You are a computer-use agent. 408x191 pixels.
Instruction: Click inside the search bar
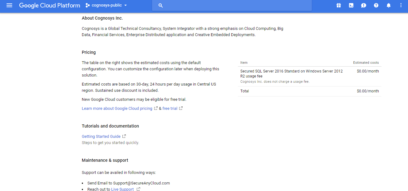(x=232, y=5)
